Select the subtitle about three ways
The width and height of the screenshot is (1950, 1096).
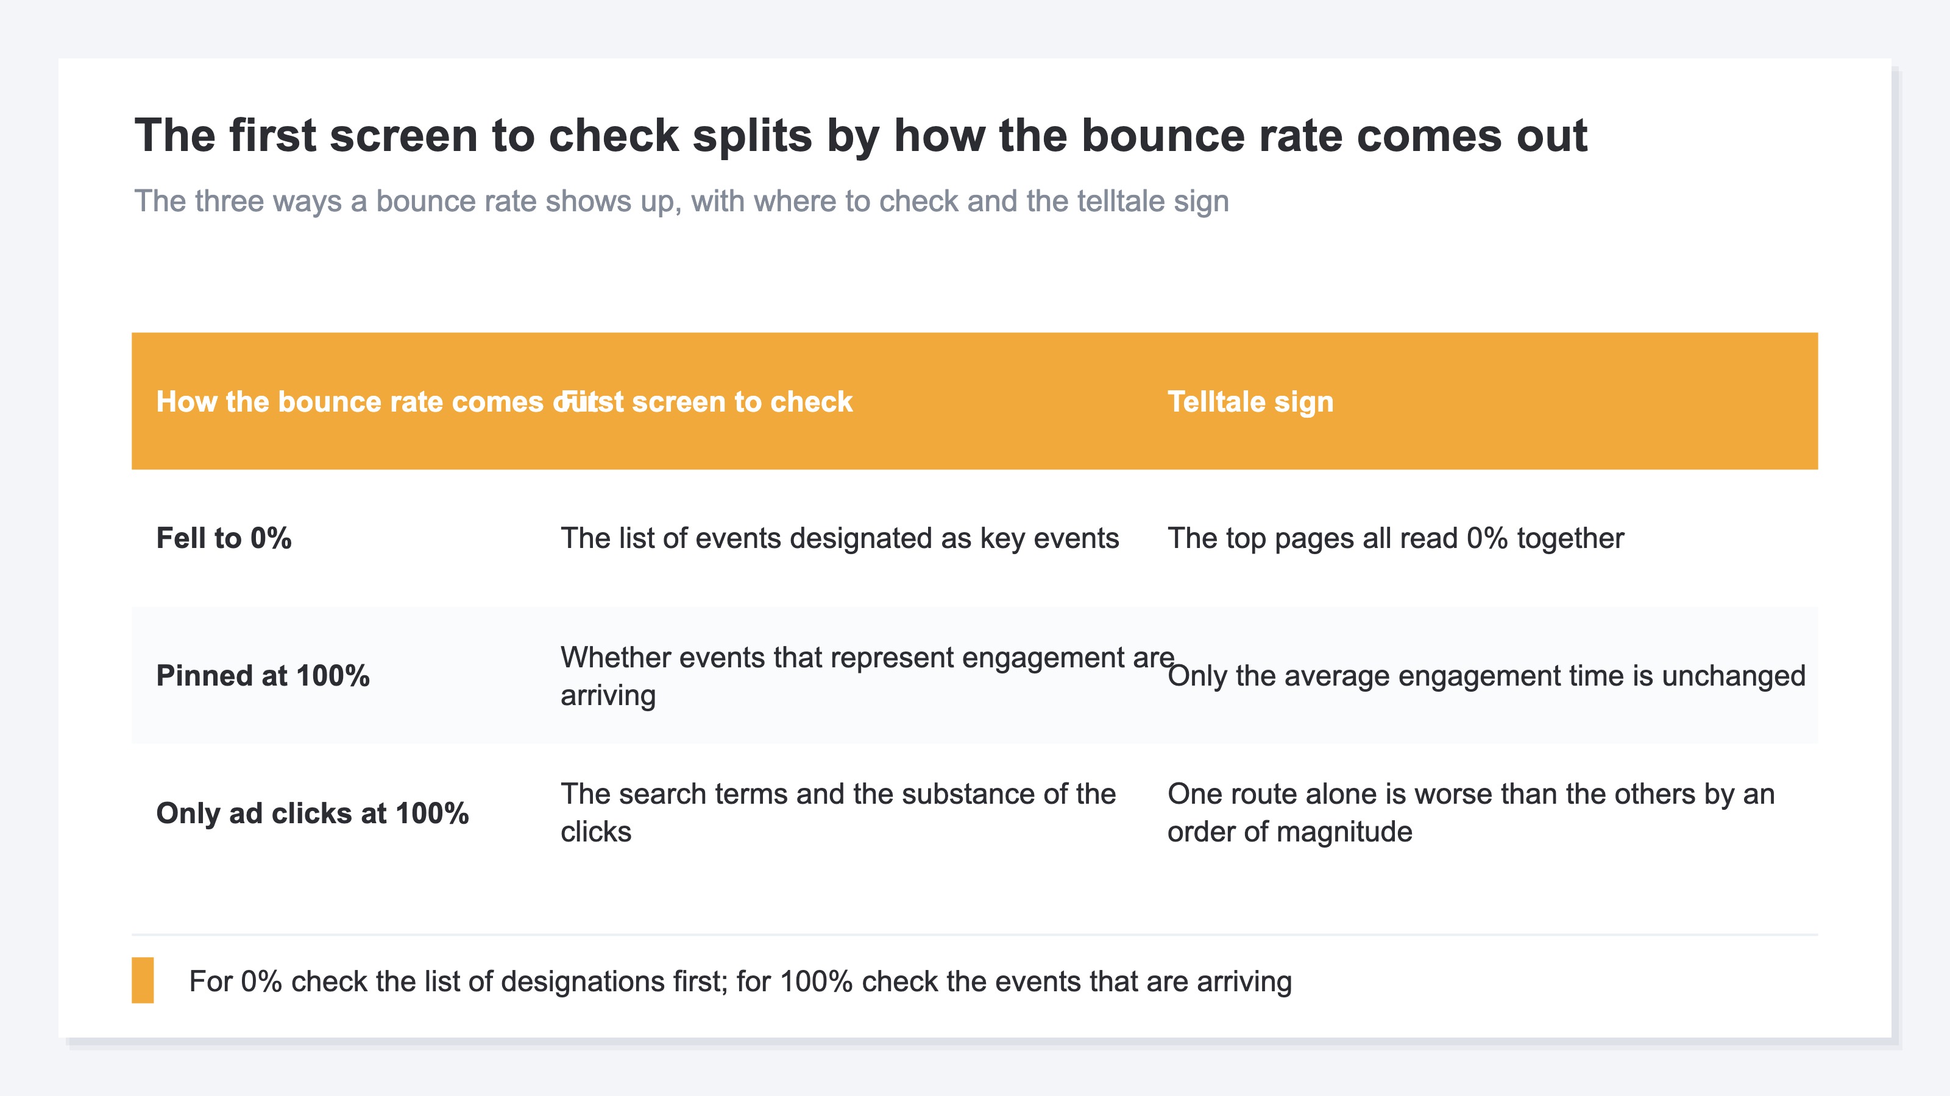tap(681, 201)
